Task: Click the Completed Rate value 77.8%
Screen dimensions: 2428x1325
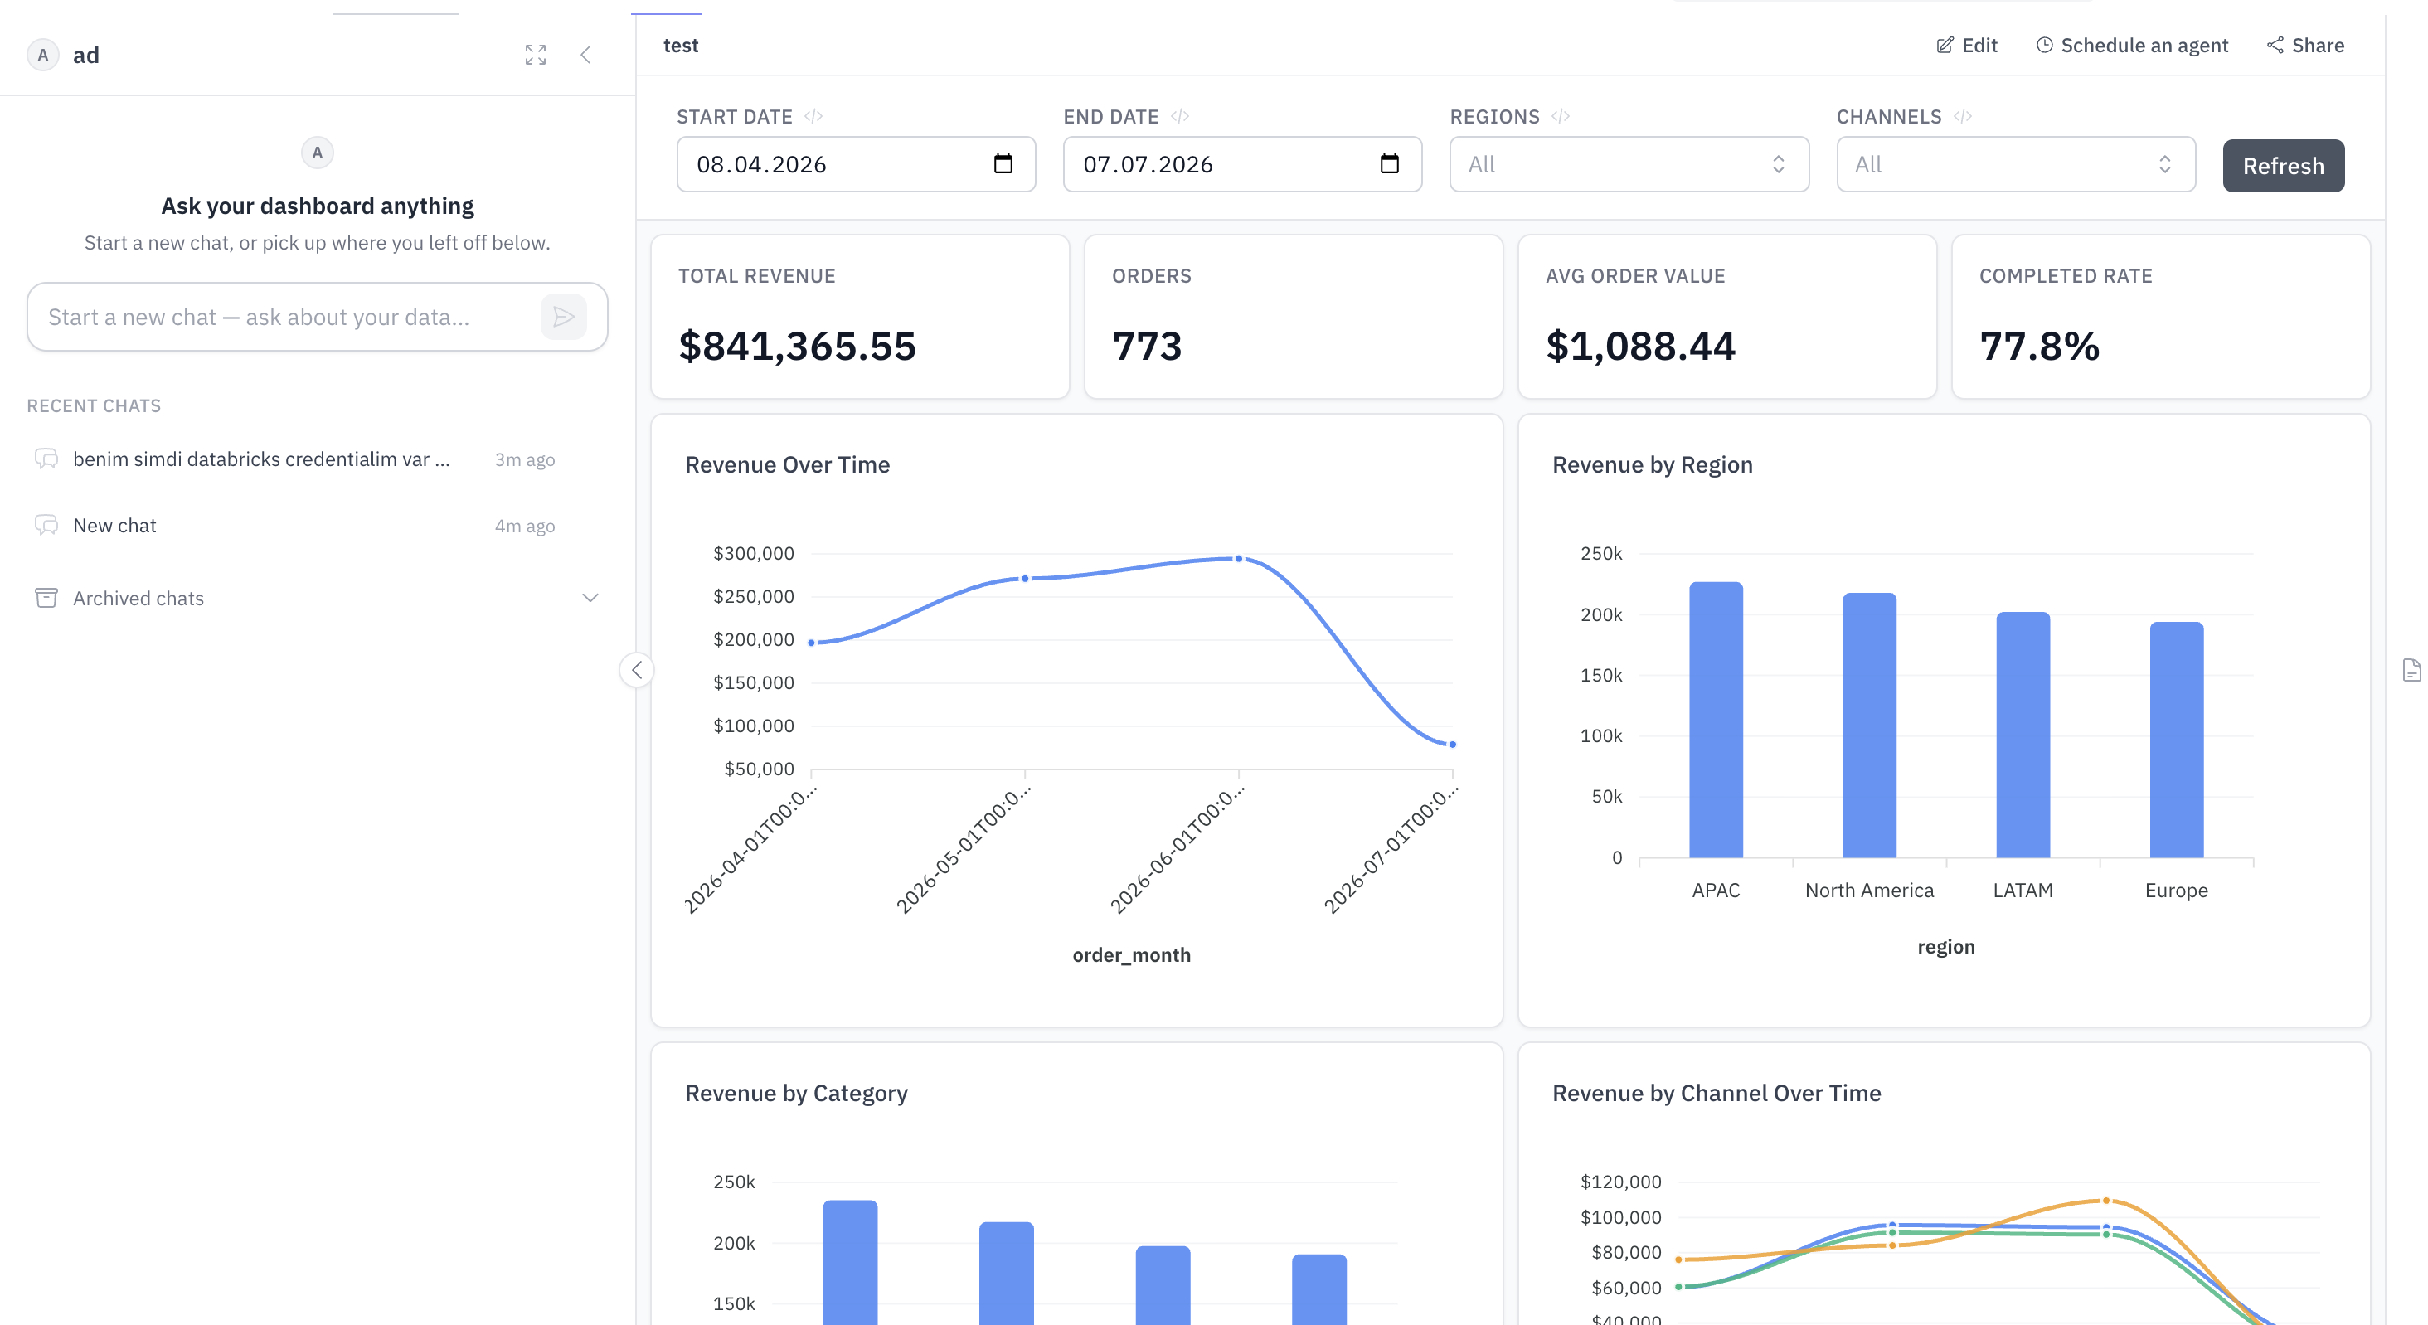Action: pos(2040,346)
